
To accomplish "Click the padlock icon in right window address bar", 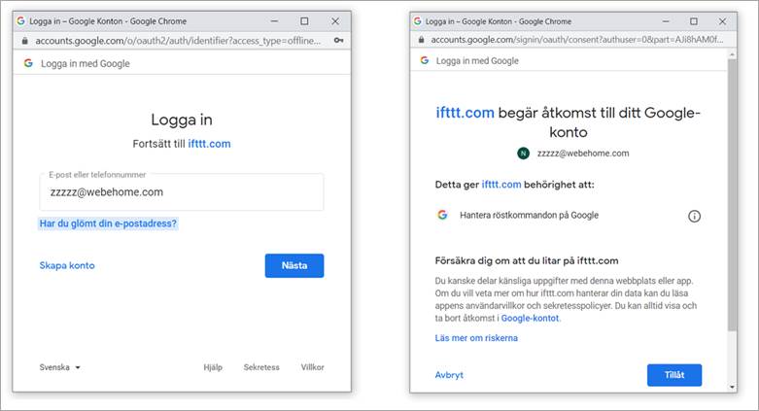I will (421, 40).
